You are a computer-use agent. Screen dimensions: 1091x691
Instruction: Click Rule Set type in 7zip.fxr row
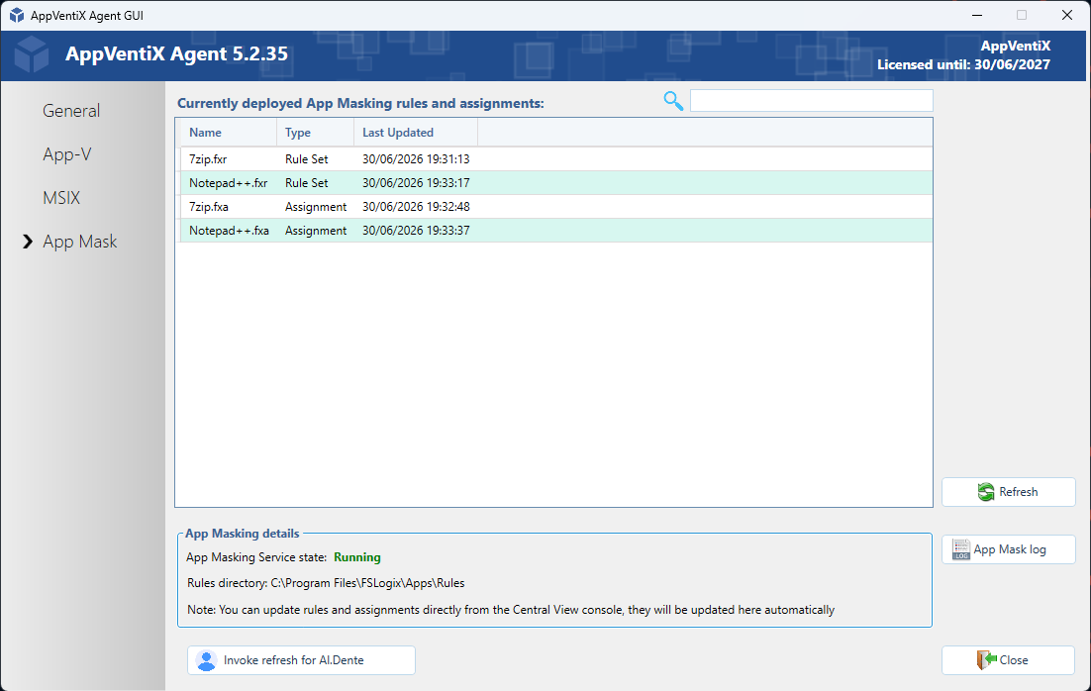[306, 159]
